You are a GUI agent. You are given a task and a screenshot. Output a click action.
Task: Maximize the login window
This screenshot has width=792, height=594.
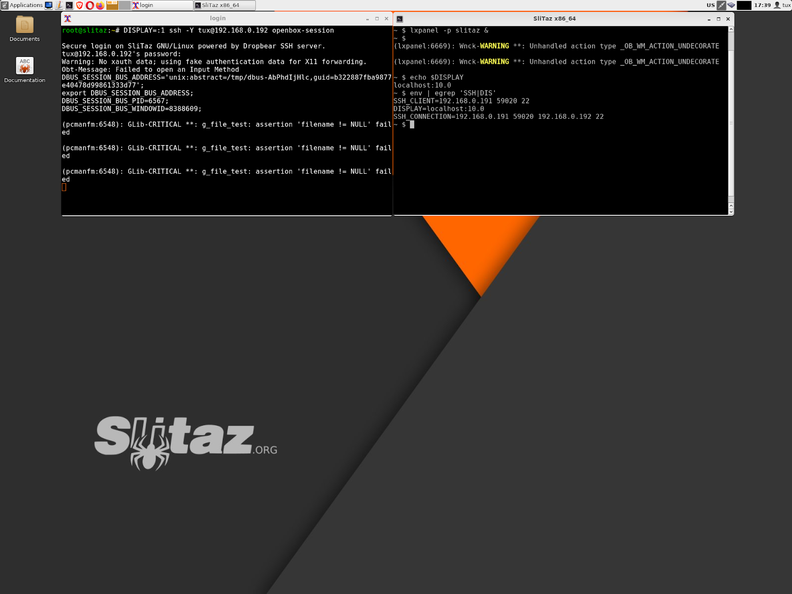point(377,19)
